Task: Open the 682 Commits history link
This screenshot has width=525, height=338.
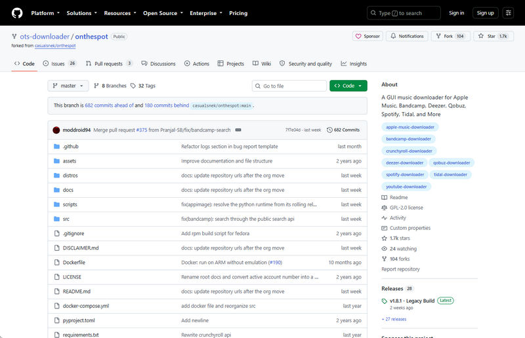Action: click(x=343, y=130)
